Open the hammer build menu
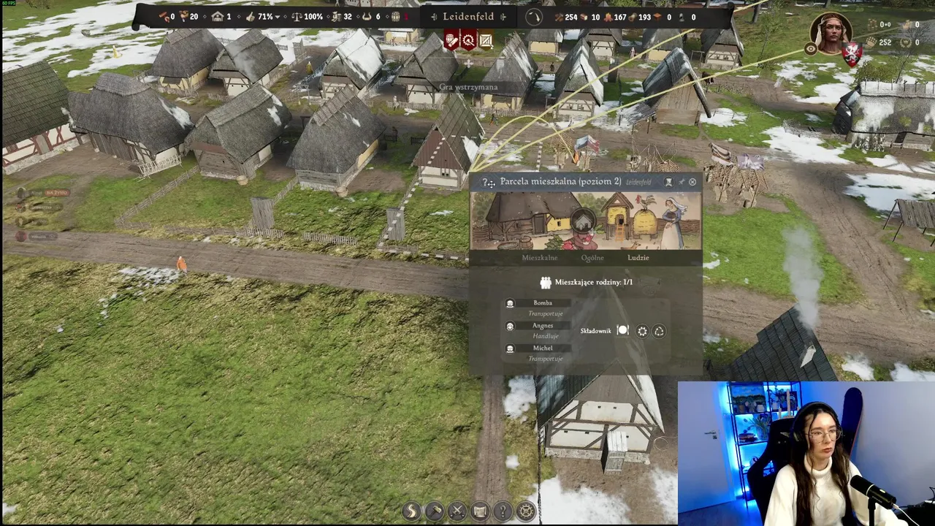 point(435,511)
